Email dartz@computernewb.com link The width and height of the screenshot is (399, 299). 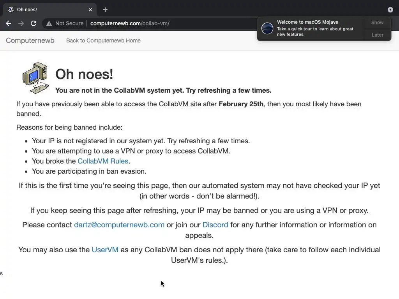click(119, 225)
